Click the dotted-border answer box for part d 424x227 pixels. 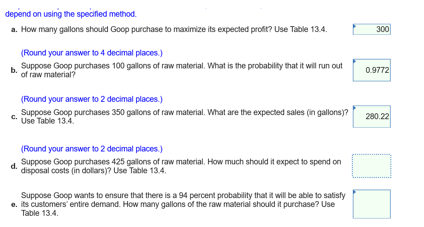pos(372,166)
